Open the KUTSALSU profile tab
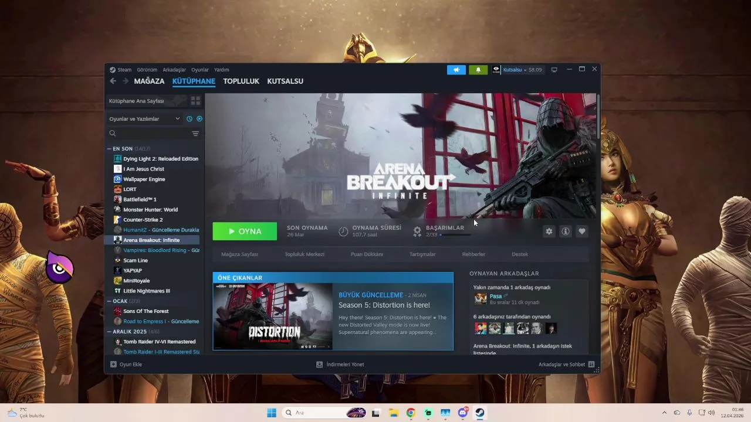 285,81
